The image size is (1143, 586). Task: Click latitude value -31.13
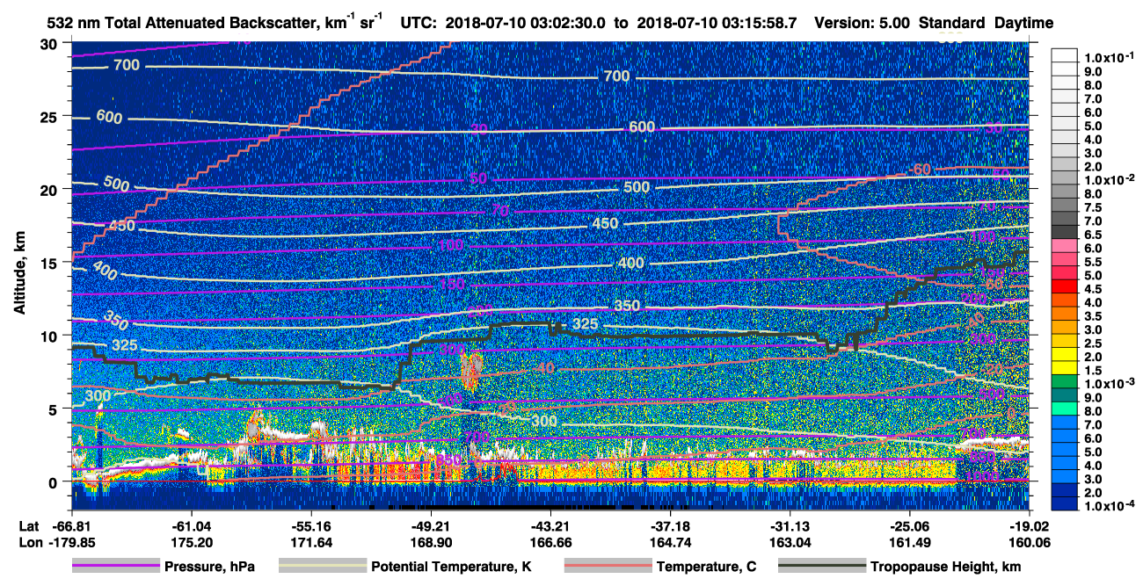(x=790, y=525)
